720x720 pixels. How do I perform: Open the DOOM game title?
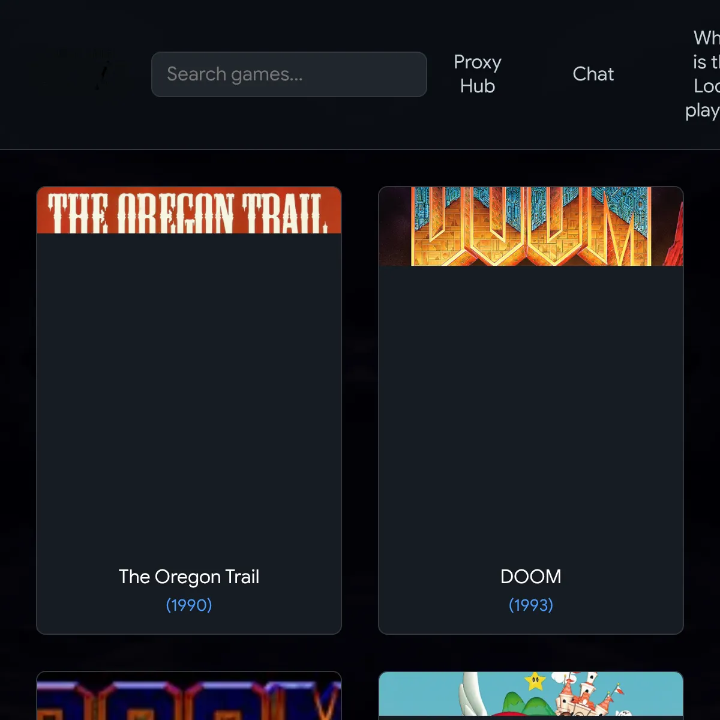click(530, 577)
